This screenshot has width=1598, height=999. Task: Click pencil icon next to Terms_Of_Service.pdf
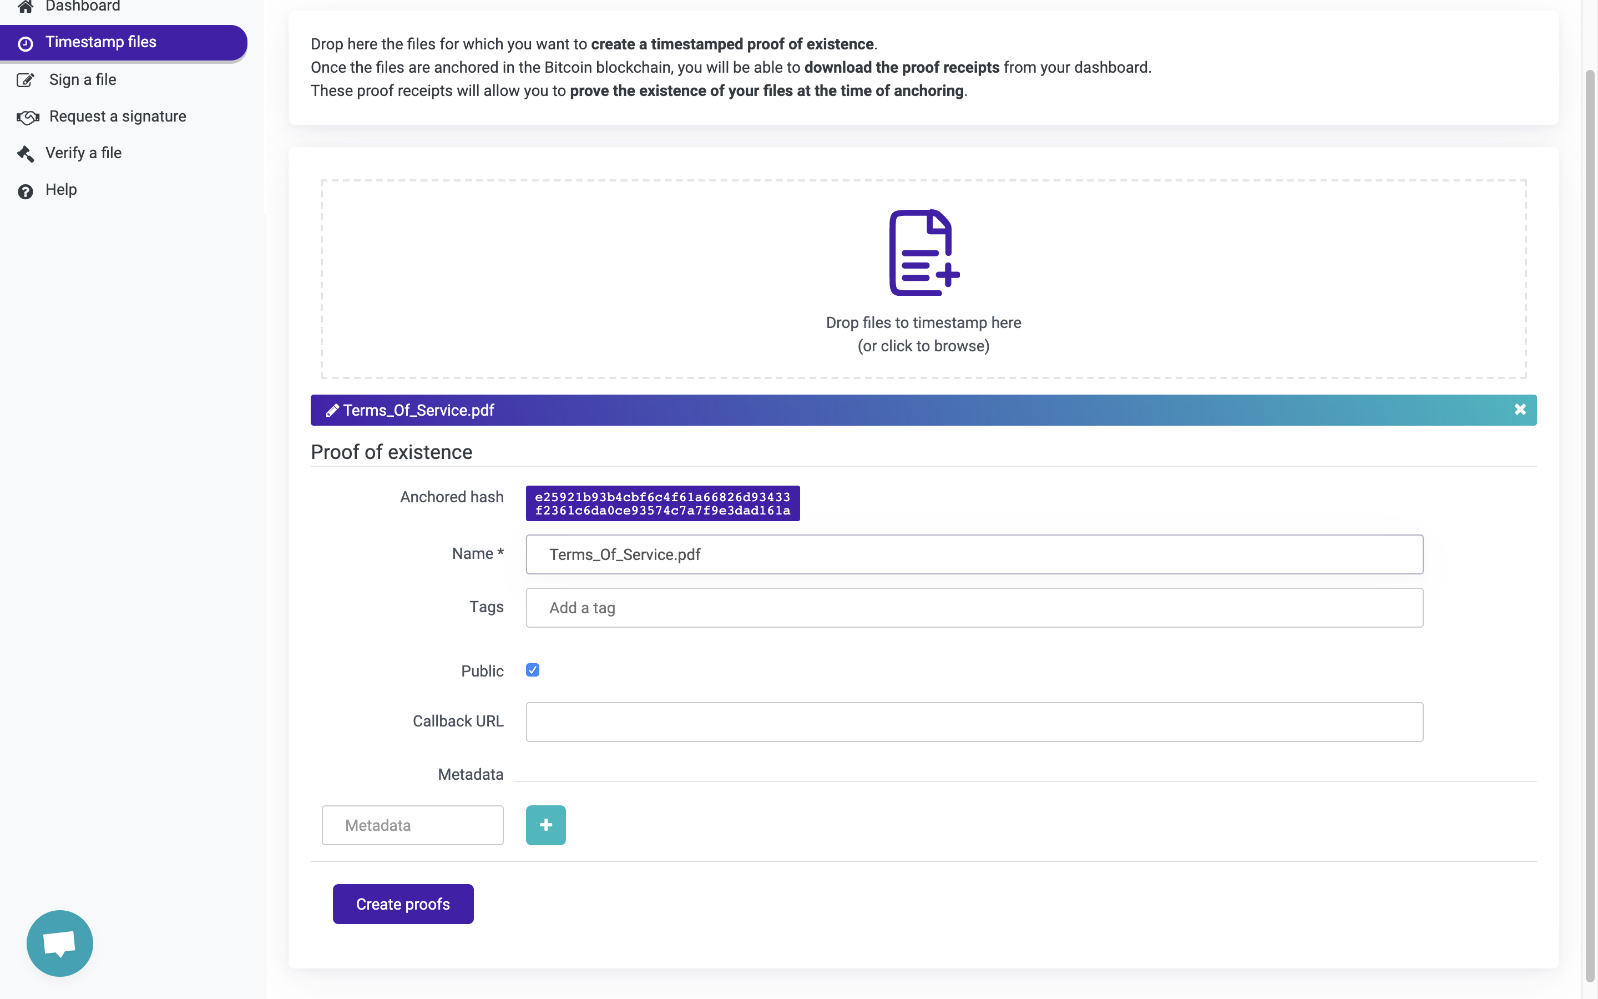[x=332, y=410]
